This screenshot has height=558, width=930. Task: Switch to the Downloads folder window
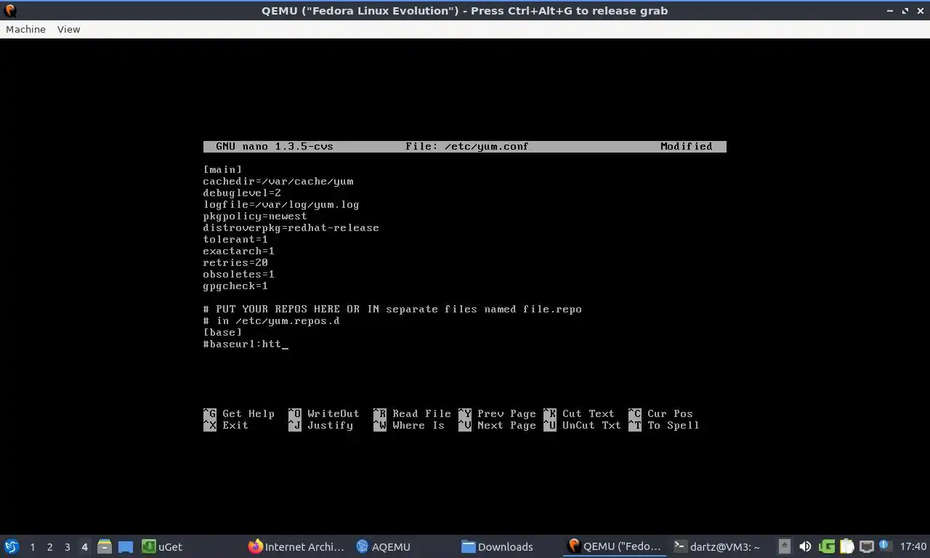(498, 546)
